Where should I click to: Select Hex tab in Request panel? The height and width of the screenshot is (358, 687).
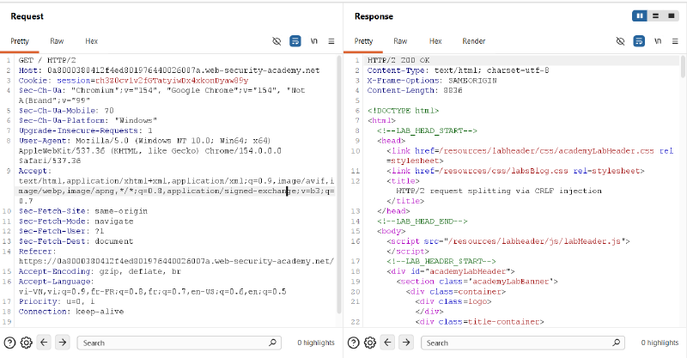pos(91,41)
